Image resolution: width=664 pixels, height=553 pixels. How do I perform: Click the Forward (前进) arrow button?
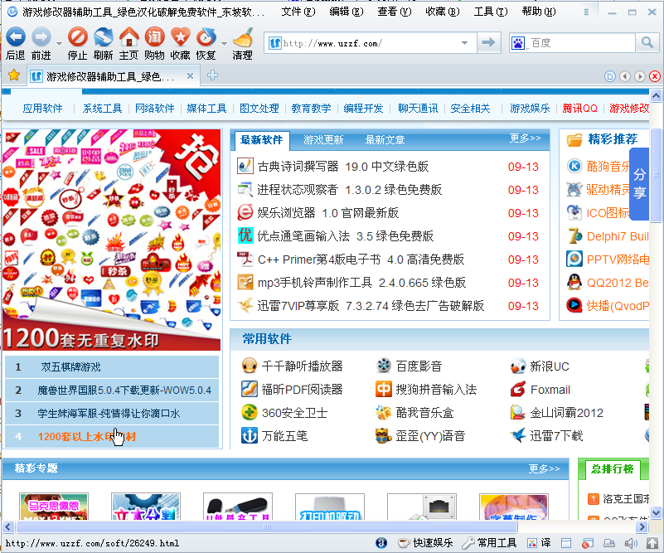[x=41, y=43]
